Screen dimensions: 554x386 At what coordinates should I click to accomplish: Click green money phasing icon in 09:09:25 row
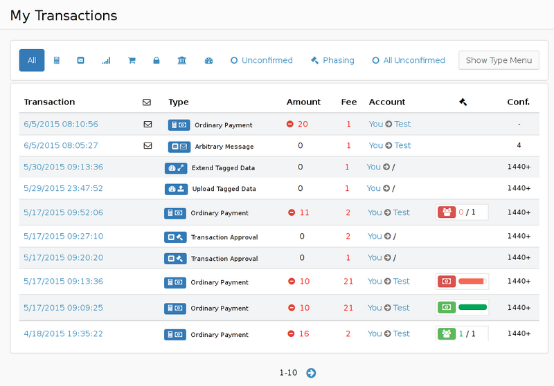(447, 307)
